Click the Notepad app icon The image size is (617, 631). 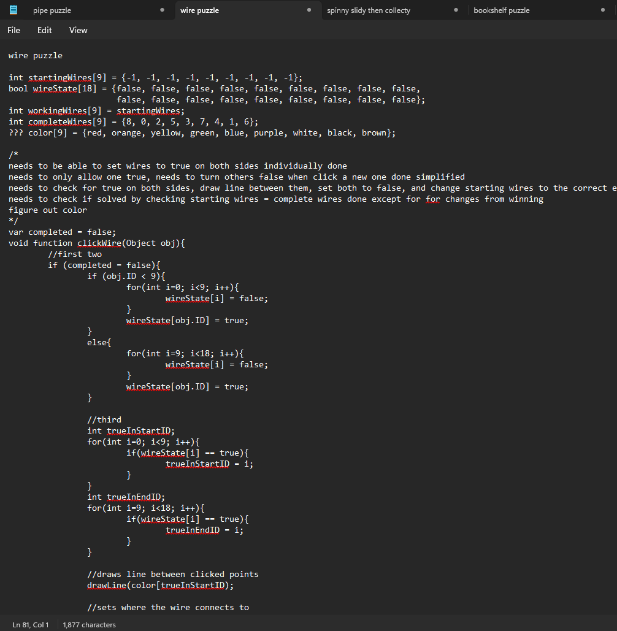(x=13, y=10)
